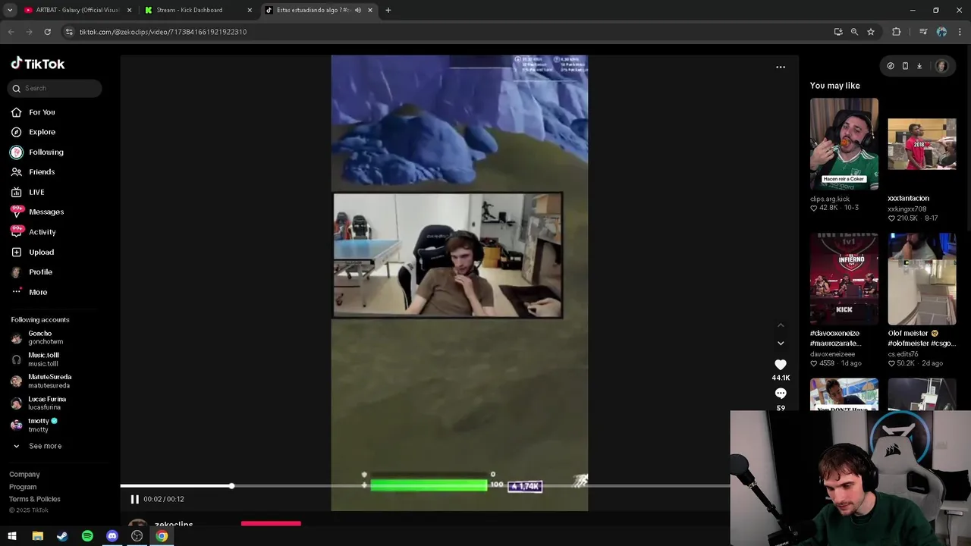Image resolution: width=971 pixels, height=546 pixels.
Task: Open cs.edits76 creator name link
Action: (903, 354)
